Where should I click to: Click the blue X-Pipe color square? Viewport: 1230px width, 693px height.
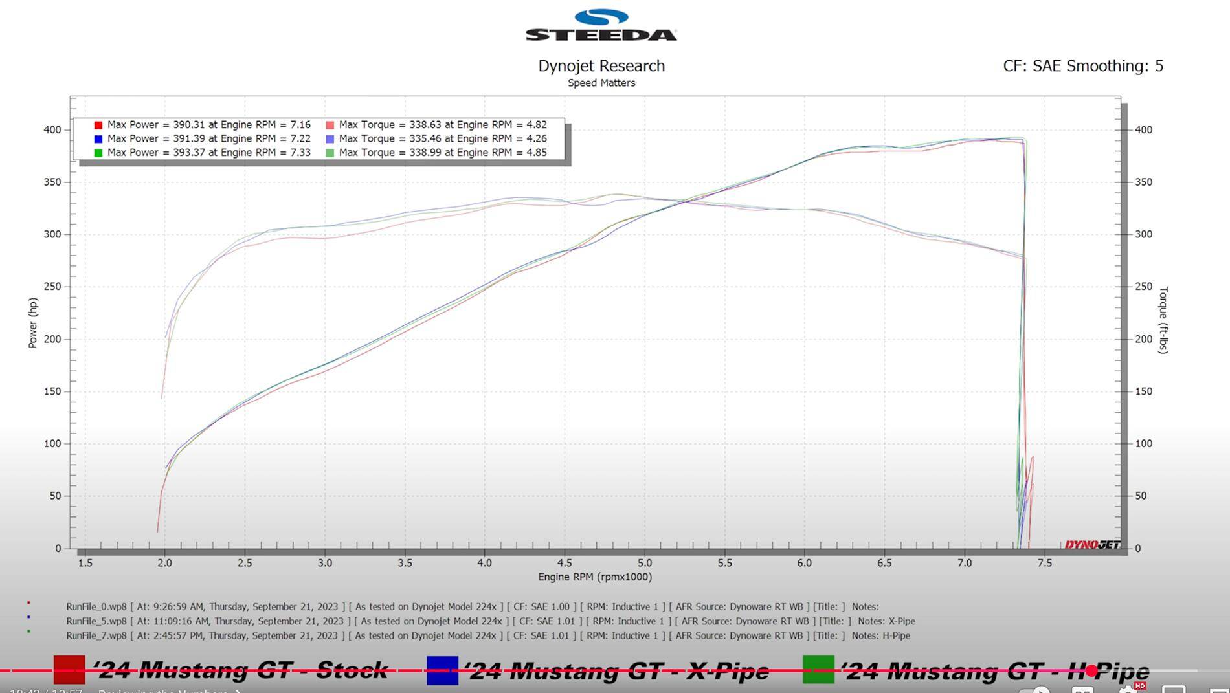[442, 670]
